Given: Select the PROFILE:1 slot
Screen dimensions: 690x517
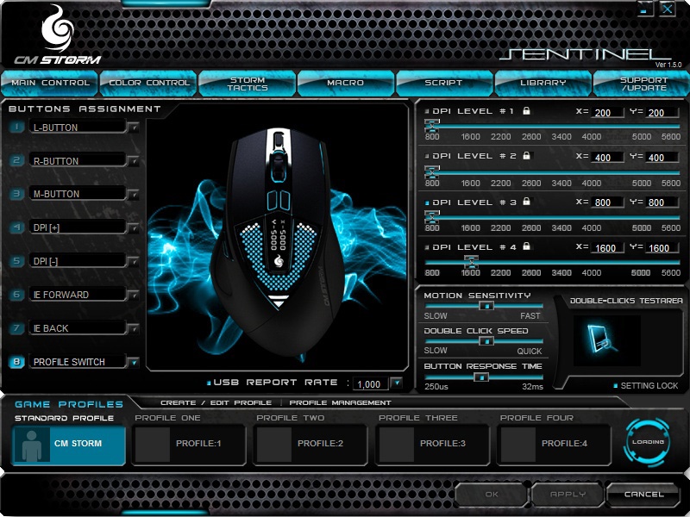Looking at the screenshot, I should point(188,444).
